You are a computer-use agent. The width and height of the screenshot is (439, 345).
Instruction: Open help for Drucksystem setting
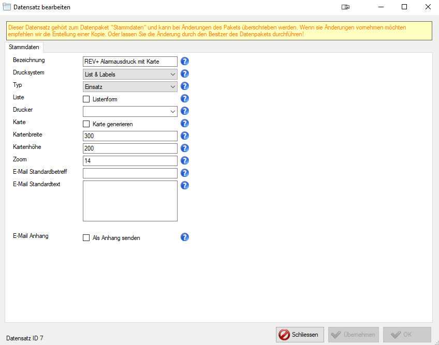pyautogui.click(x=185, y=74)
